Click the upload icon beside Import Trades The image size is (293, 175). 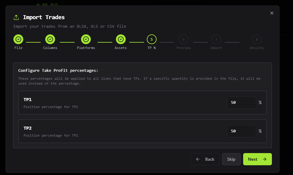(16, 17)
